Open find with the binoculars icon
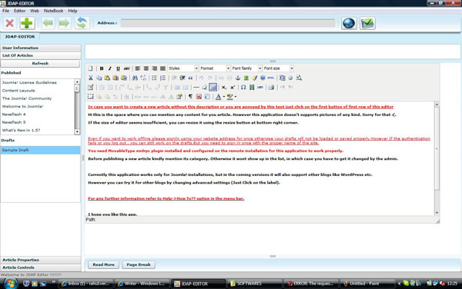Screen dimensions: 462x289 pos(135,78)
